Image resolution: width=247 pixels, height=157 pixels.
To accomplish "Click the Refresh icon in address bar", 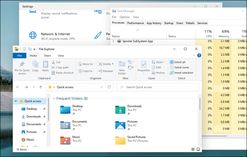I will click(109, 87).
